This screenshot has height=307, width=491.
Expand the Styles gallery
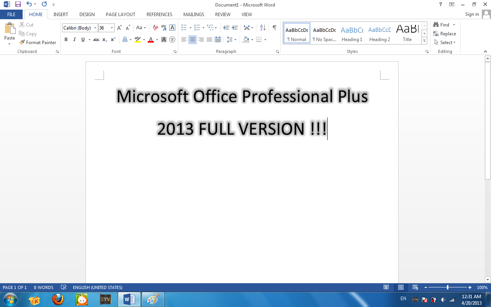[x=425, y=41]
